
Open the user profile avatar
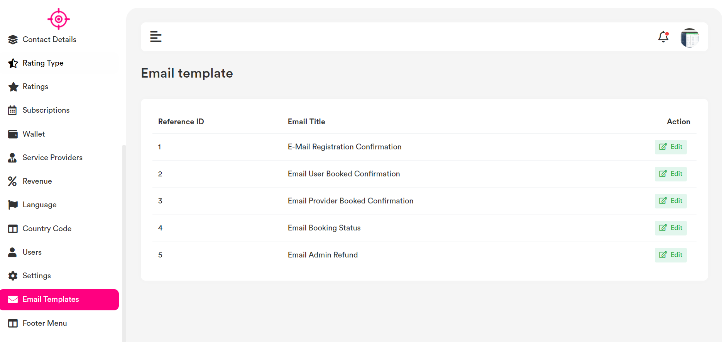[x=690, y=37]
